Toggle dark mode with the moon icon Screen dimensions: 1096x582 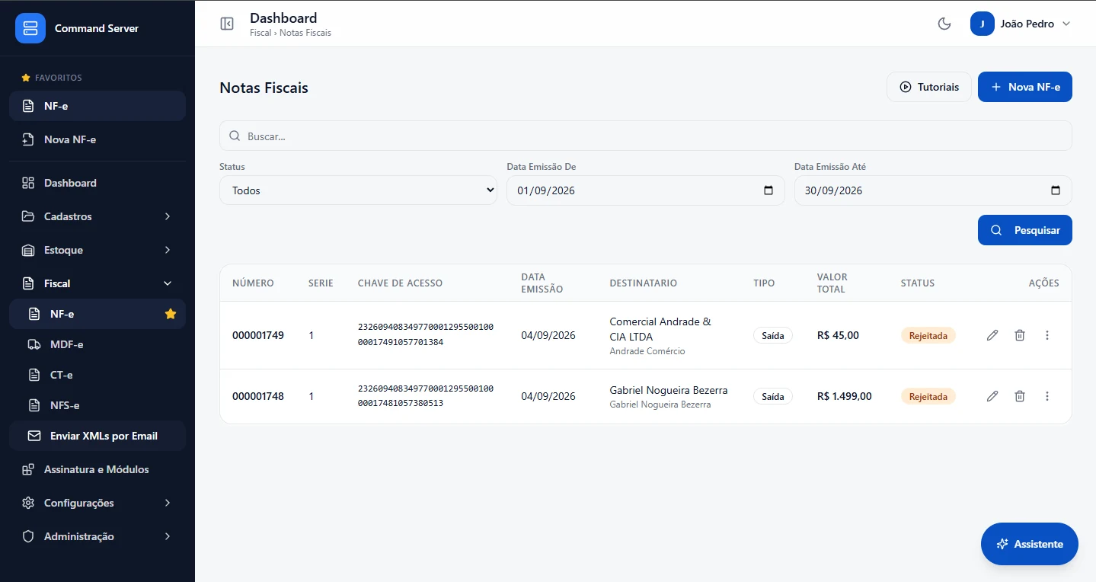point(944,24)
